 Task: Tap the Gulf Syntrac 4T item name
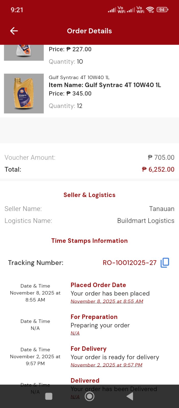pyautogui.click(x=105, y=85)
